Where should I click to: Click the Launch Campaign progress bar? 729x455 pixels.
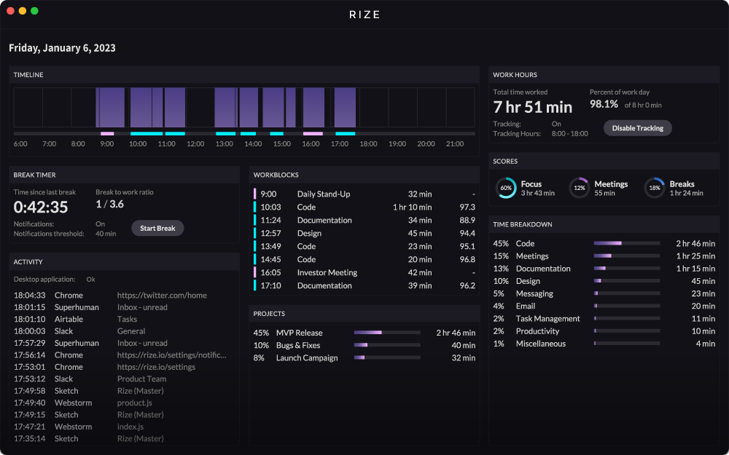point(387,357)
